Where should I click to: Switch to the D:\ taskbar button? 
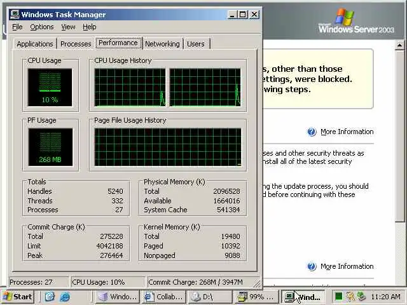210,297
